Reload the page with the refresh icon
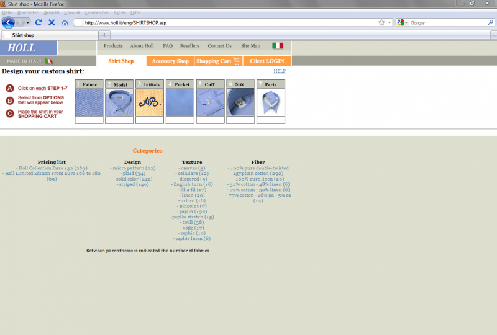497x335 pixels. pyautogui.click(x=39, y=22)
